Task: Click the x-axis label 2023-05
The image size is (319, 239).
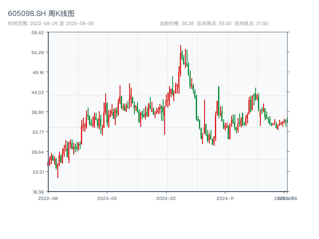Action: tap(107, 198)
